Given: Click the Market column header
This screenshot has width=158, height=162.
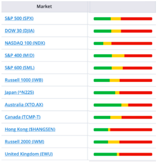Looking at the screenshot, I should (x=44, y=7).
